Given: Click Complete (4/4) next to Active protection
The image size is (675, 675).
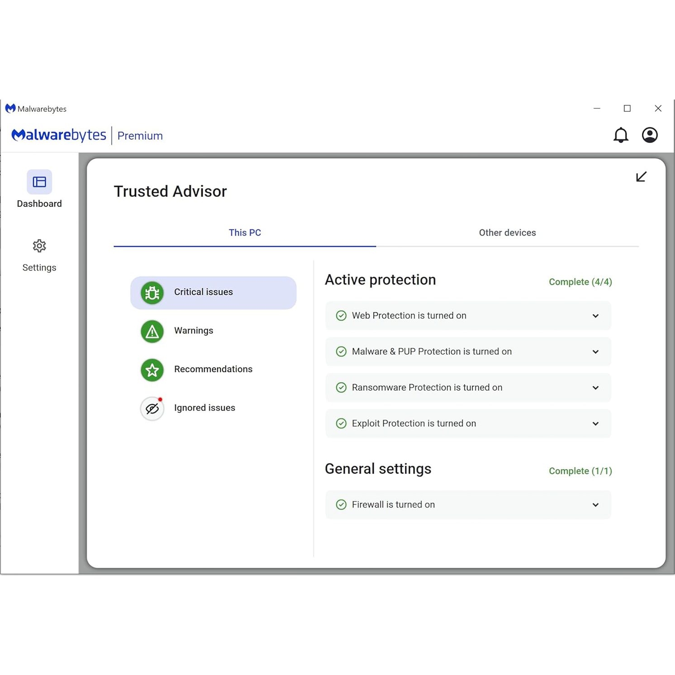Looking at the screenshot, I should (x=580, y=281).
